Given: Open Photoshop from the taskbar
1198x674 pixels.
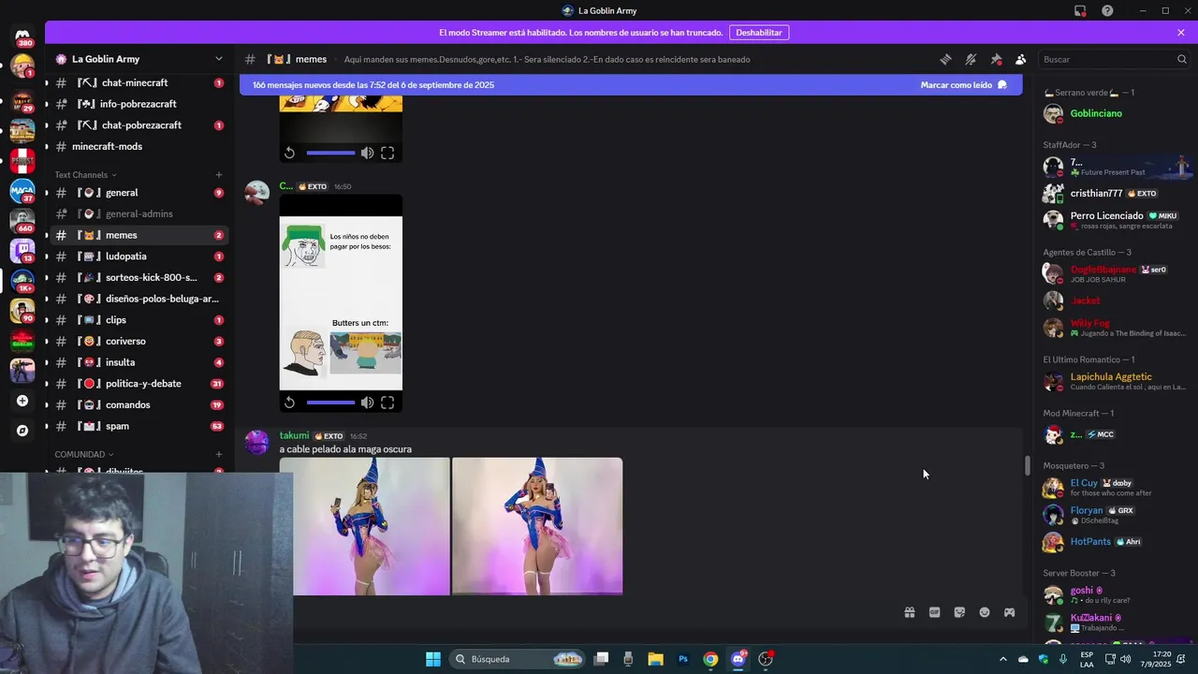Looking at the screenshot, I should (x=683, y=659).
